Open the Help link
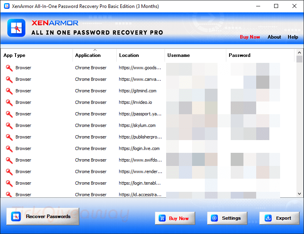Image resolution: width=304 pixels, height=234 pixels. (x=293, y=37)
